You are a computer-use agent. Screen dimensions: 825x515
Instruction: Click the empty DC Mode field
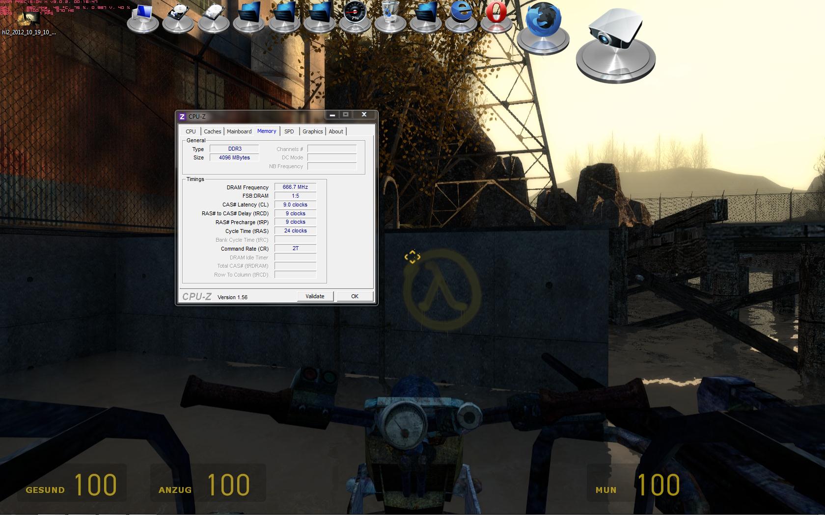point(332,157)
